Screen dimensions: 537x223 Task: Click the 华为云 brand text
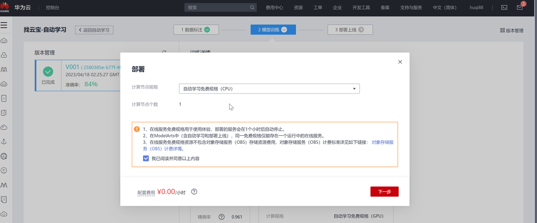(x=22, y=8)
